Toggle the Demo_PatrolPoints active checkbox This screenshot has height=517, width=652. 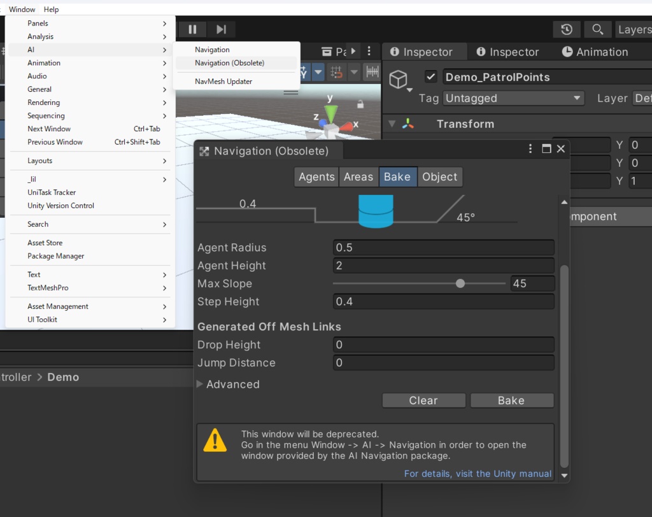(x=431, y=77)
